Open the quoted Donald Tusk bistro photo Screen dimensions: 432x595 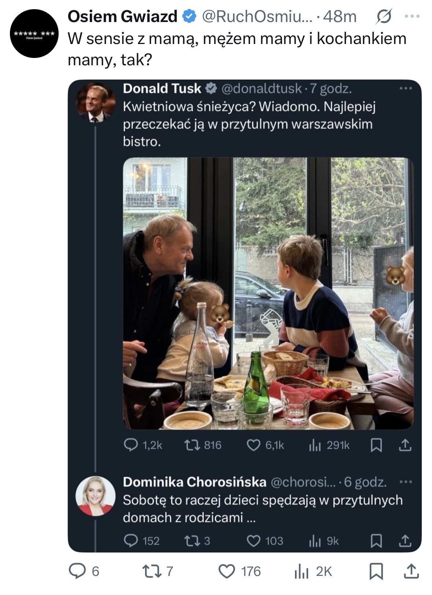[268, 293]
